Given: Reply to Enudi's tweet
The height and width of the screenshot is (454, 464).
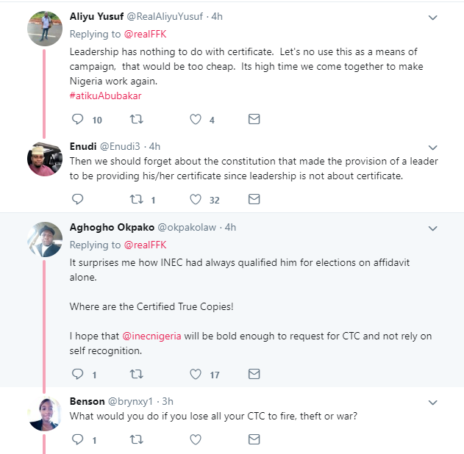Looking at the screenshot, I should coord(78,198).
